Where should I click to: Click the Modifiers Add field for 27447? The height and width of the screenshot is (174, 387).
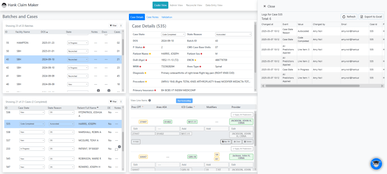[x=217, y=129]
